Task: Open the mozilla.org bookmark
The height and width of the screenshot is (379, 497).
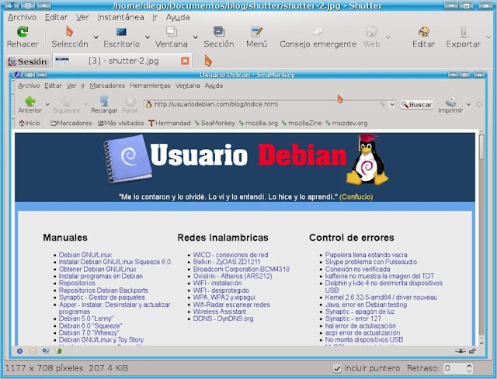Action: tap(259, 123)
